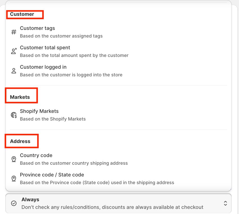
Task: Click the check-circle icon next to Always
Action: (14, 203)
